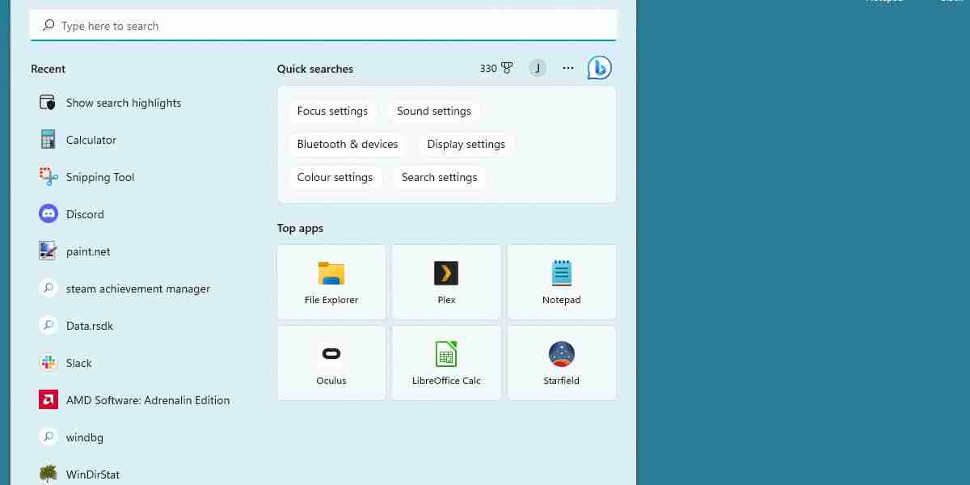The width and height of the screenshot is (970, 485).
Task: Open Display settings quick search
Action: coord(466,144)
